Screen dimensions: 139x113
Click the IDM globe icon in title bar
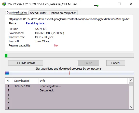tap(4, 4)
